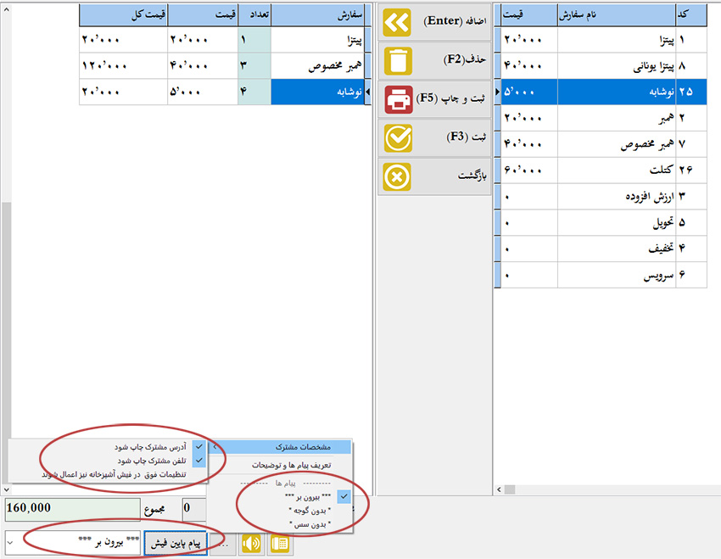Open the 'بیرون بر' combo box dropdown arrow
Image resolution: width=721 pixels, height=559 pixels.
[x=10, y=543]
